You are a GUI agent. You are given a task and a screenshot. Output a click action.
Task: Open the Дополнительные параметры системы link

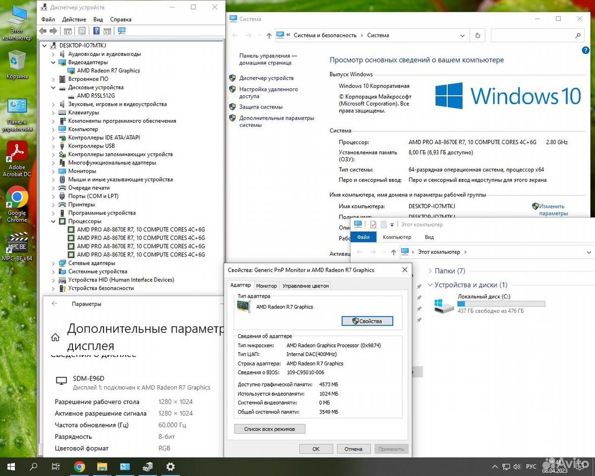277,121
